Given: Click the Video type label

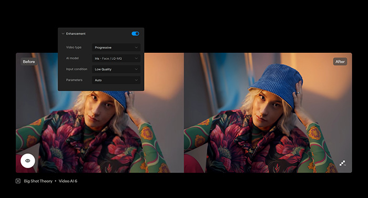Looking at the screenshot, I should tap(74, 47).
